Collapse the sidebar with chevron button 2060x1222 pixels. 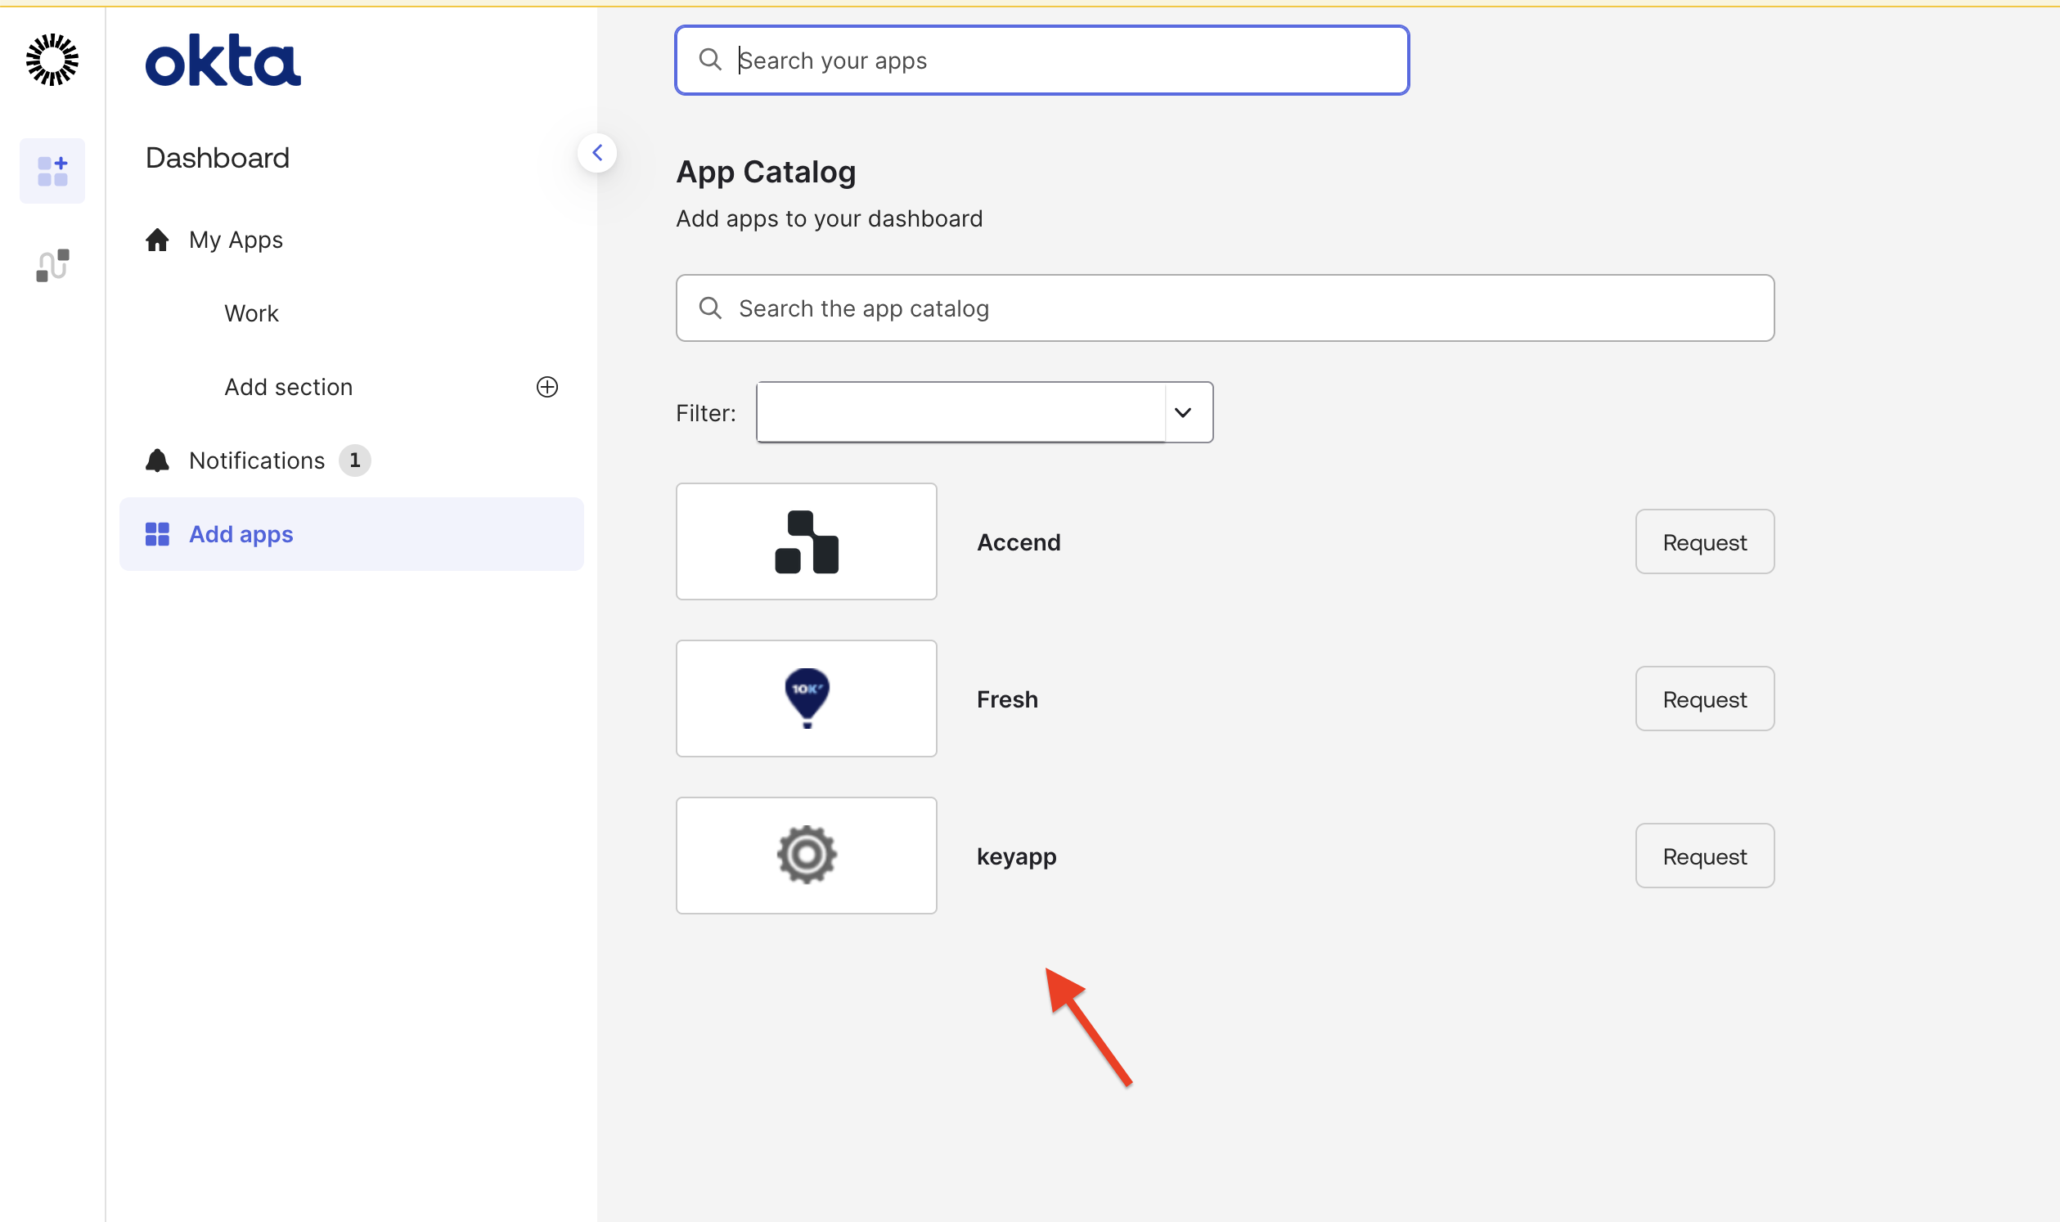coord(597,152)
